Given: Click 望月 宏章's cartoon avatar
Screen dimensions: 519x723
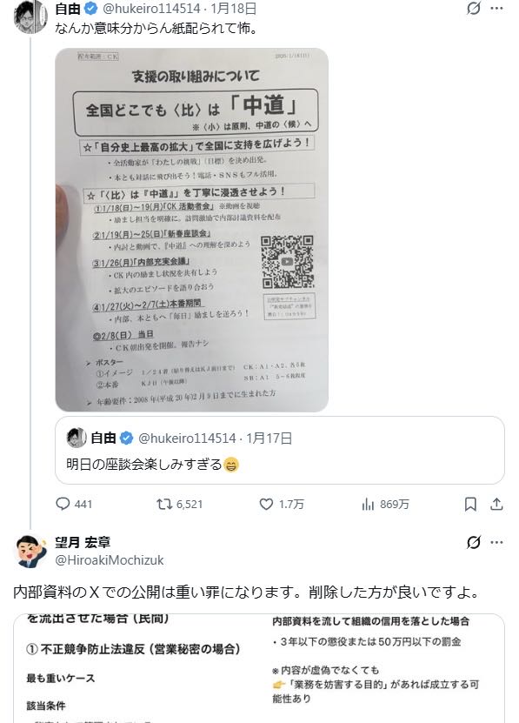Looking at the screenshot, I should pos(30,551).
